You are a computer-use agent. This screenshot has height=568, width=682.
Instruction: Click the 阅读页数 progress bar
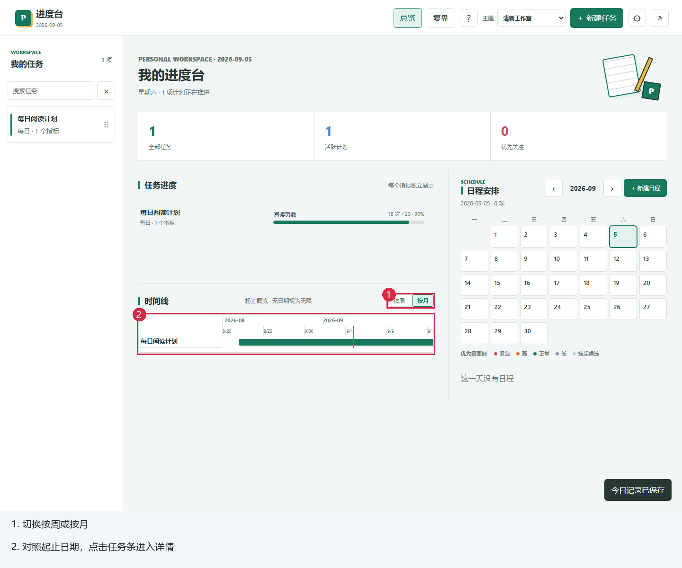pos(349,222)
